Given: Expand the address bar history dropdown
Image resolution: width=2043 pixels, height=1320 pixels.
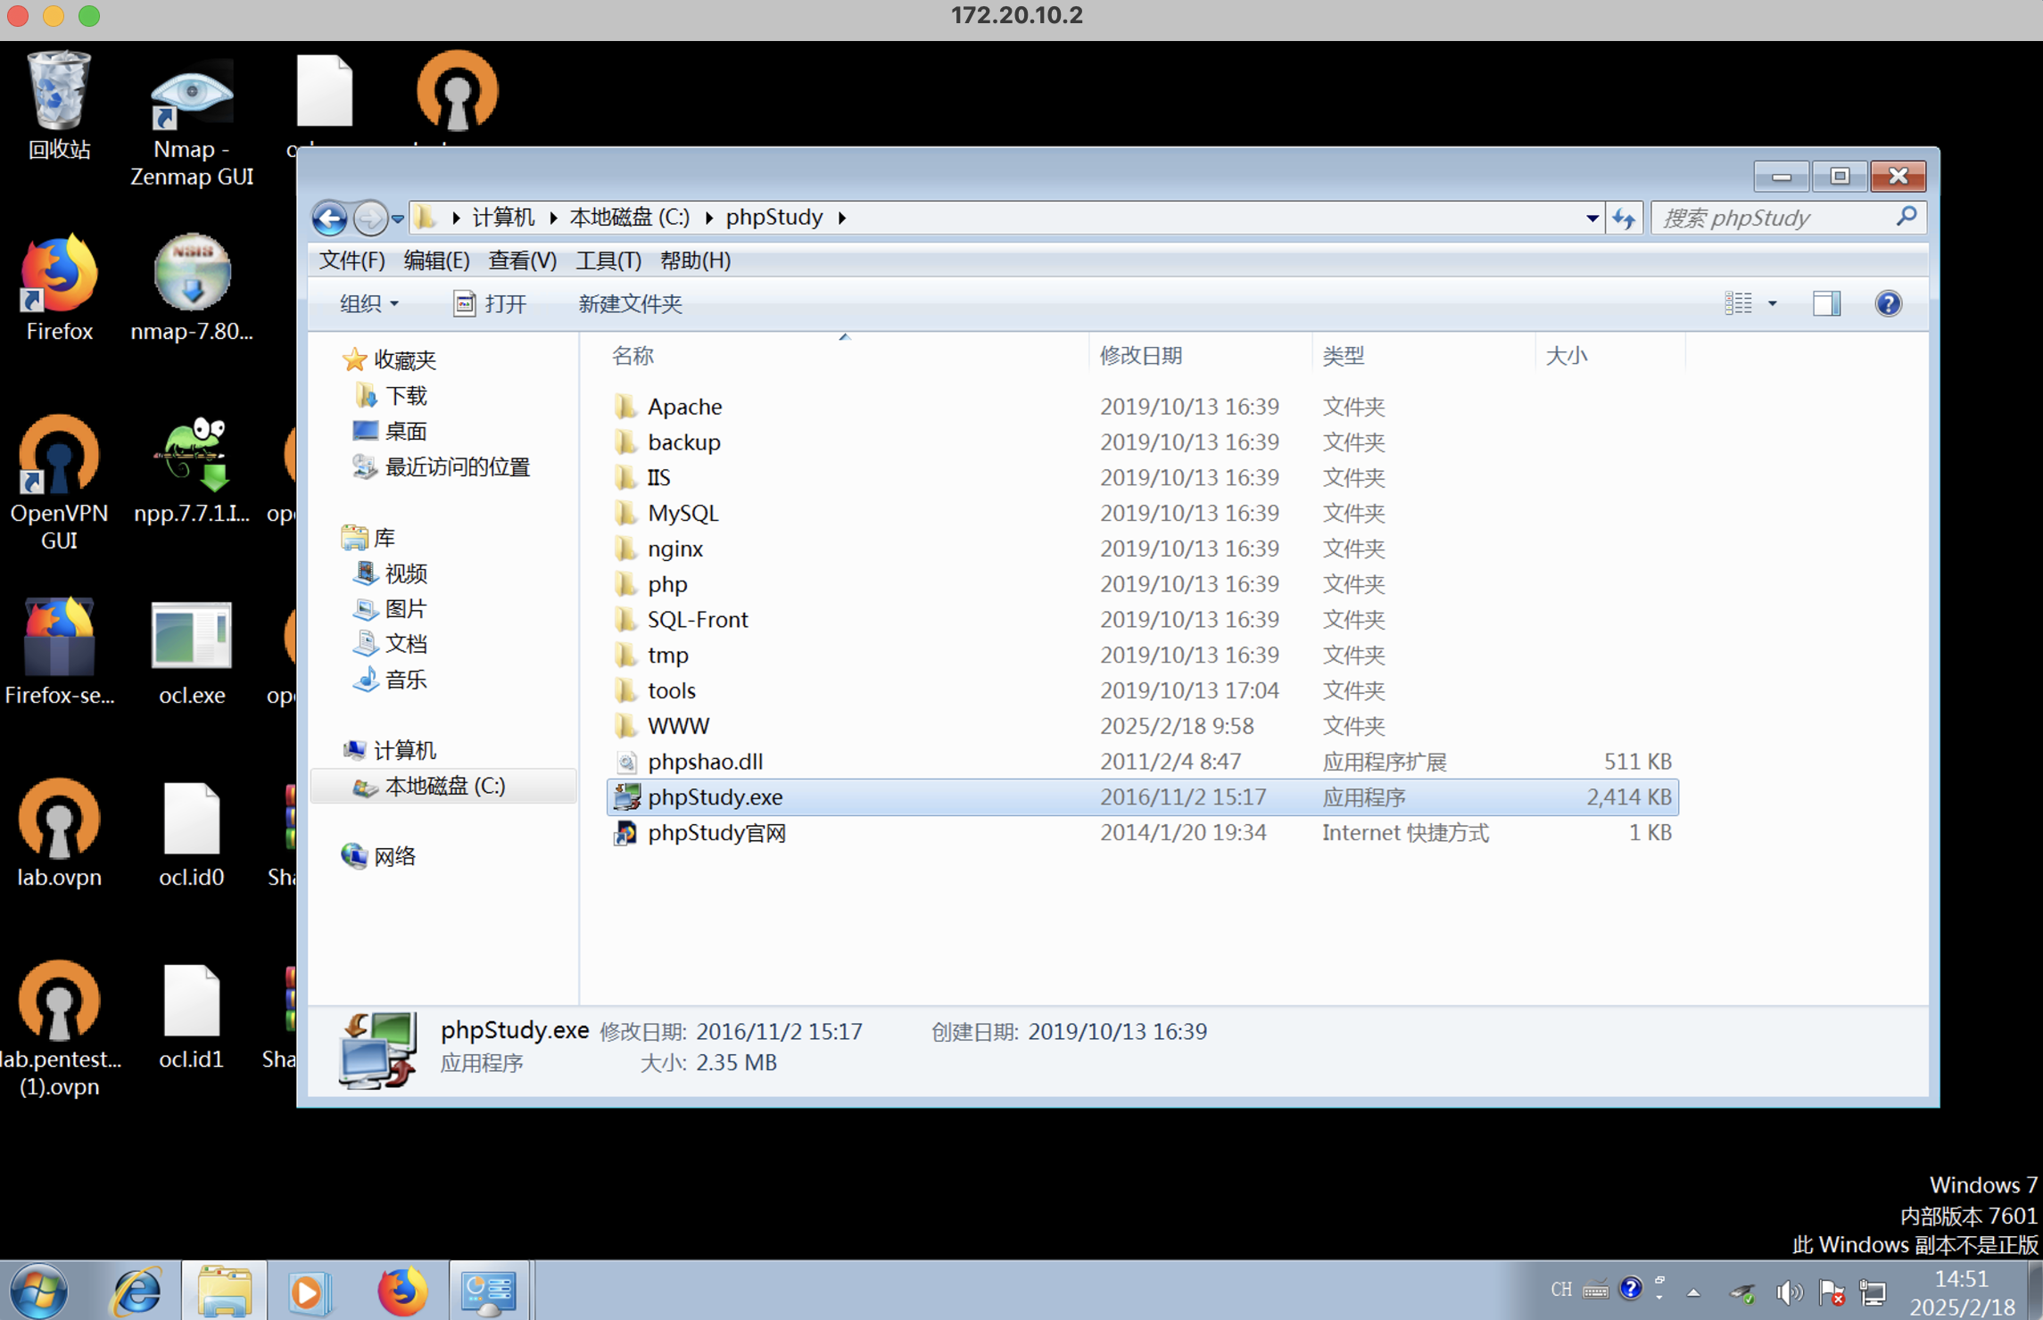Looking at the screenshot, I should point(1592,218).
